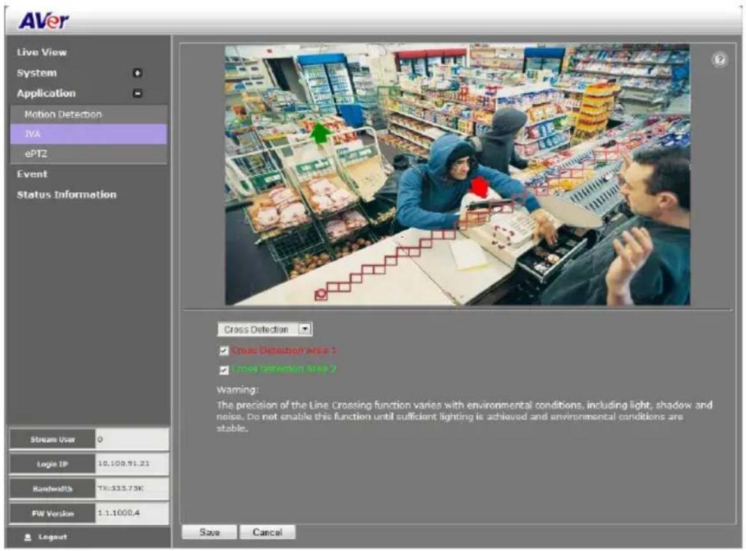Screen dimensions: 746x551
Task: Open the System section
Action: [36, 73]
